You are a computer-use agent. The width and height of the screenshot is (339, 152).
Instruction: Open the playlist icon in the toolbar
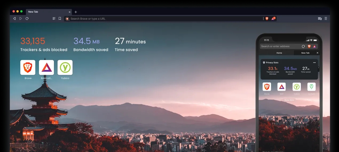tap(320, 19)
